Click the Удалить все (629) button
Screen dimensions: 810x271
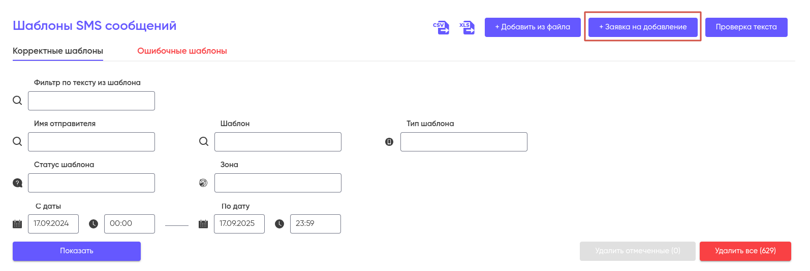(745, 251)
